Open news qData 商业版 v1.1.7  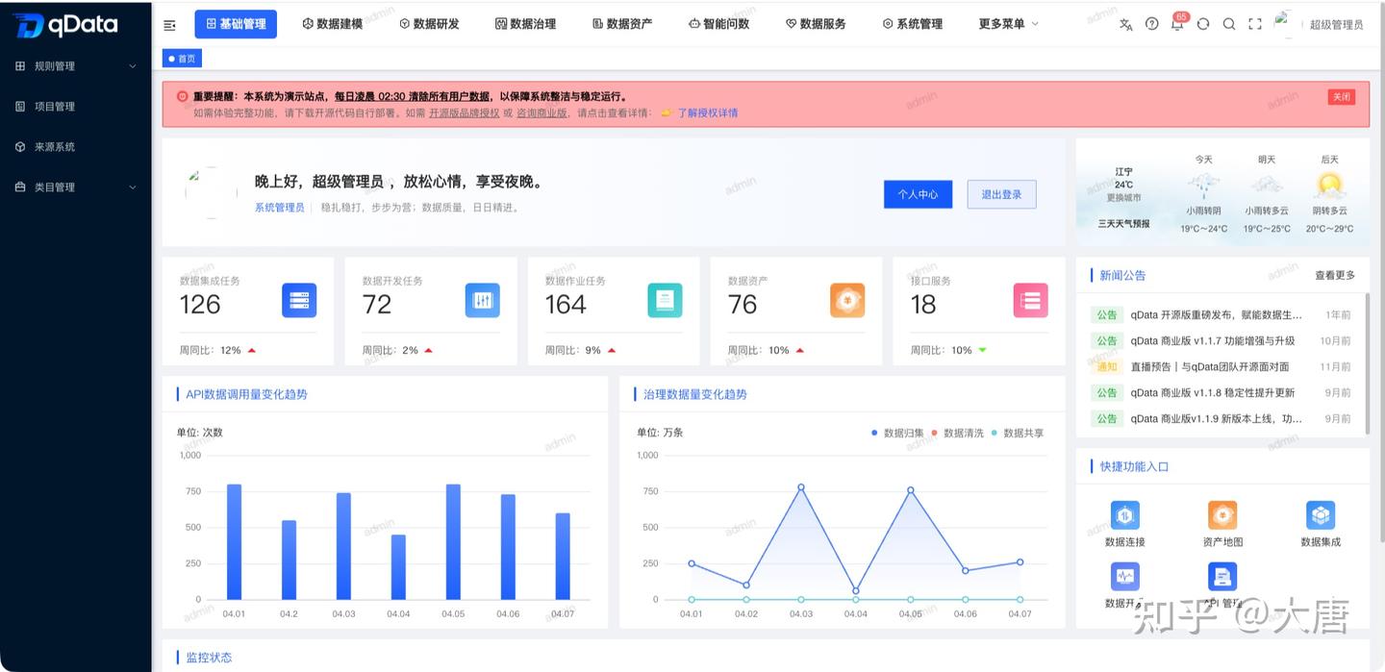pyautogui.click(x=1213, y=340)
